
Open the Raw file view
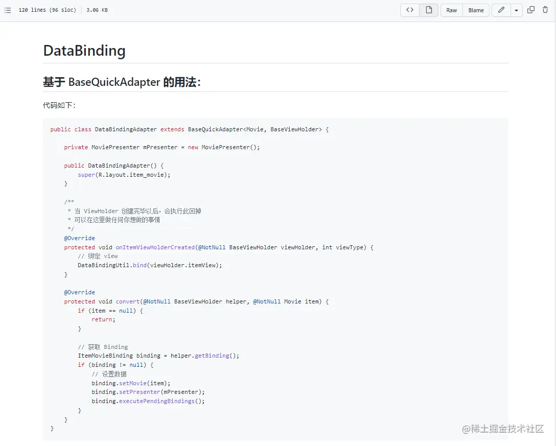(451, 10)
